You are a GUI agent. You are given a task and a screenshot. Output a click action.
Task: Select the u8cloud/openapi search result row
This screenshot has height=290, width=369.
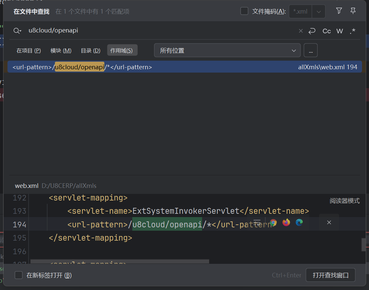click(185, 67)
